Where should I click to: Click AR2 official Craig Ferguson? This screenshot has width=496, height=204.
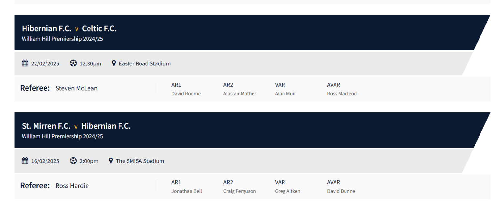[240, 191]
